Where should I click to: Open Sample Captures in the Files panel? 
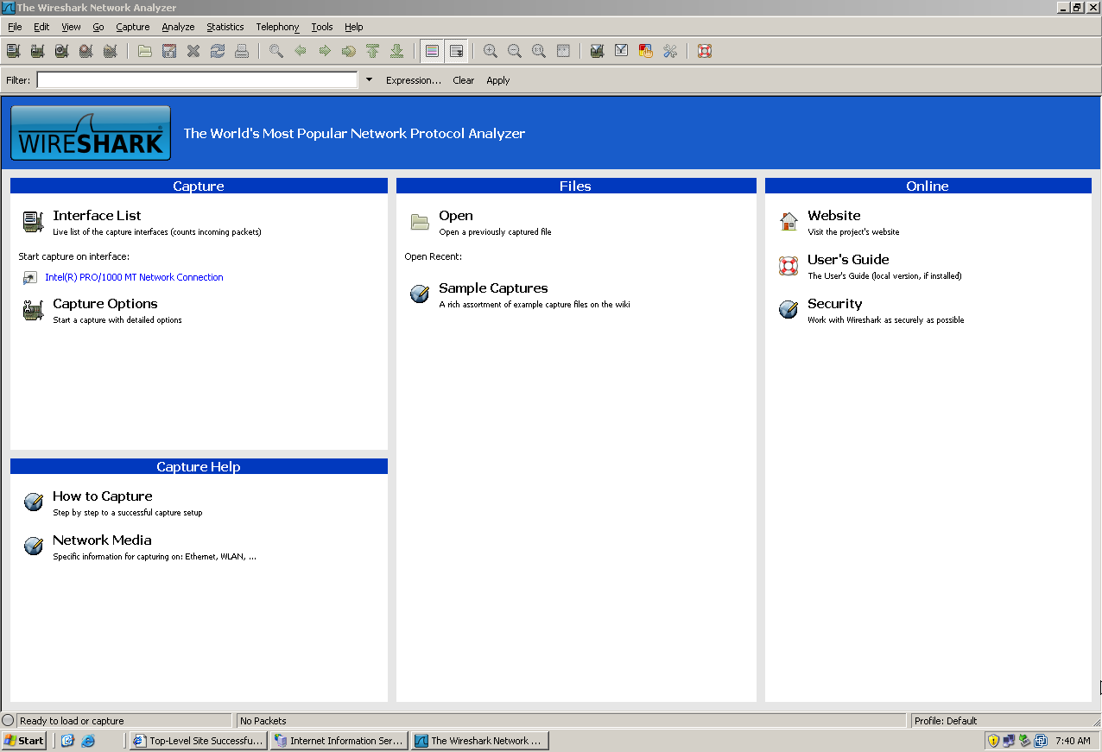pos(493,288)
